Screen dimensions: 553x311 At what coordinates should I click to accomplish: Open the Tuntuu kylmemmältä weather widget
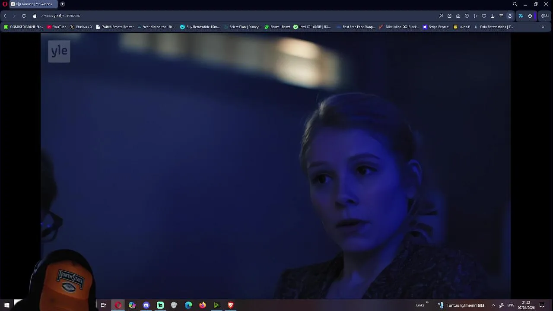(461, 305)
